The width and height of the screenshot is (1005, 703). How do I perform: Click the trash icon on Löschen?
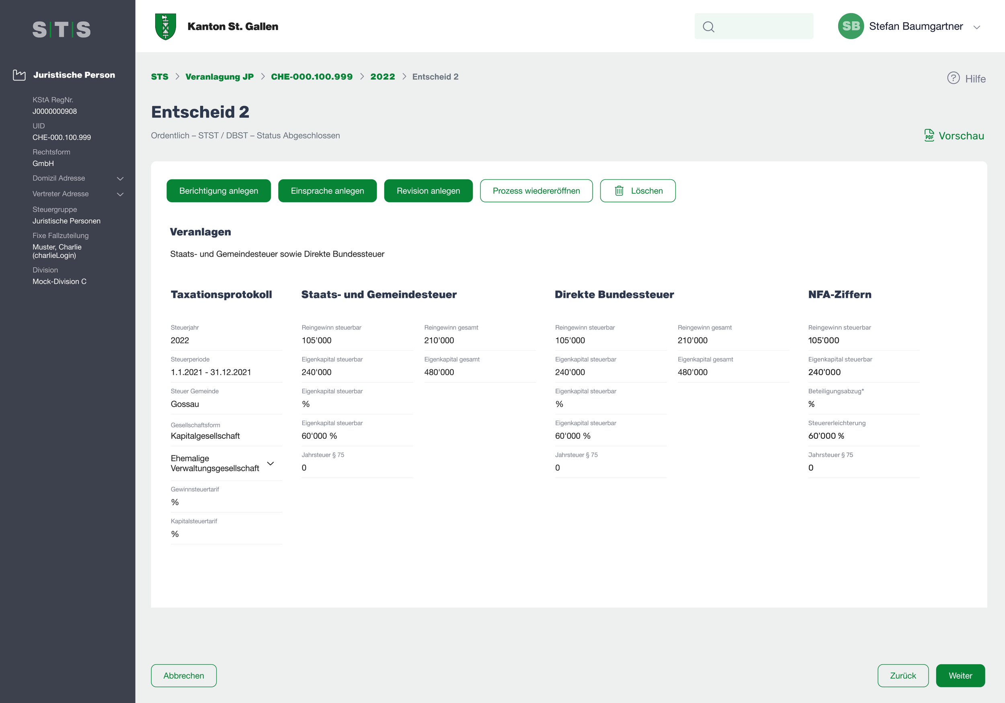click(619, 191)
